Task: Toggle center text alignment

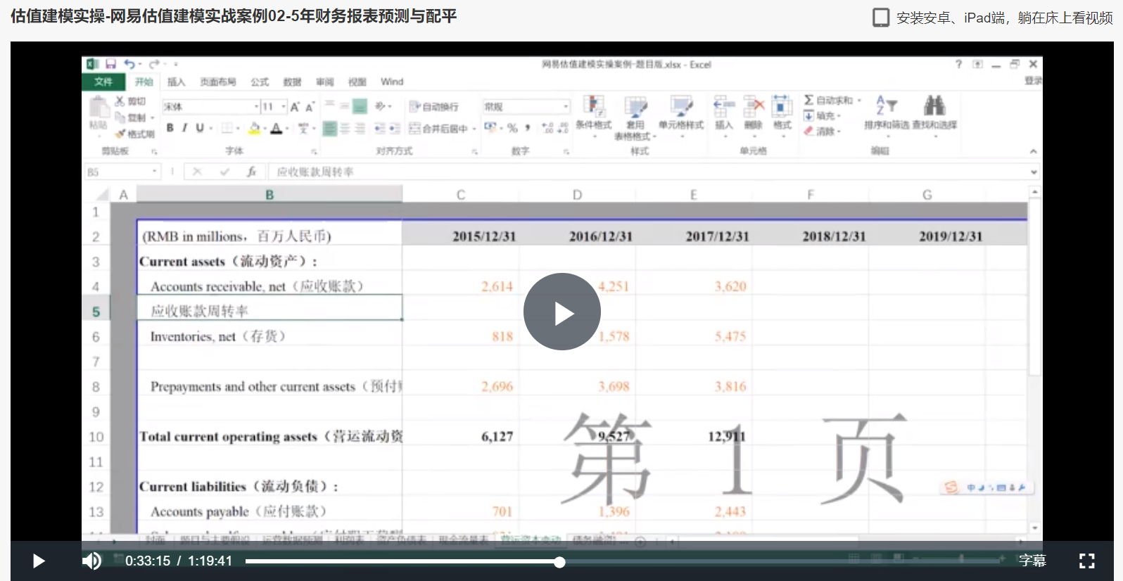Action: pyautogui.click(x=345, y=129)
